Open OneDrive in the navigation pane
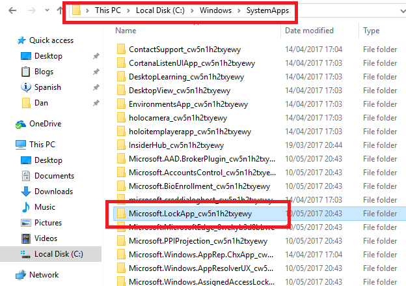The image size is (406, 286). [x=46, y=124]
